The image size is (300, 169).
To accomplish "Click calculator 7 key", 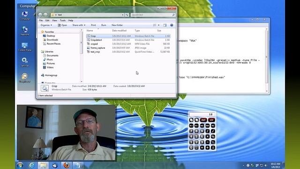I will point(191,131).
